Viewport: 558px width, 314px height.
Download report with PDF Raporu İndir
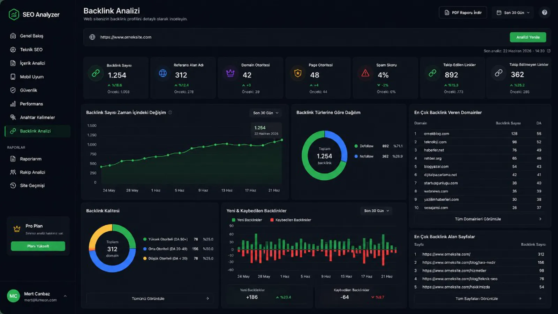click(463, 13)
